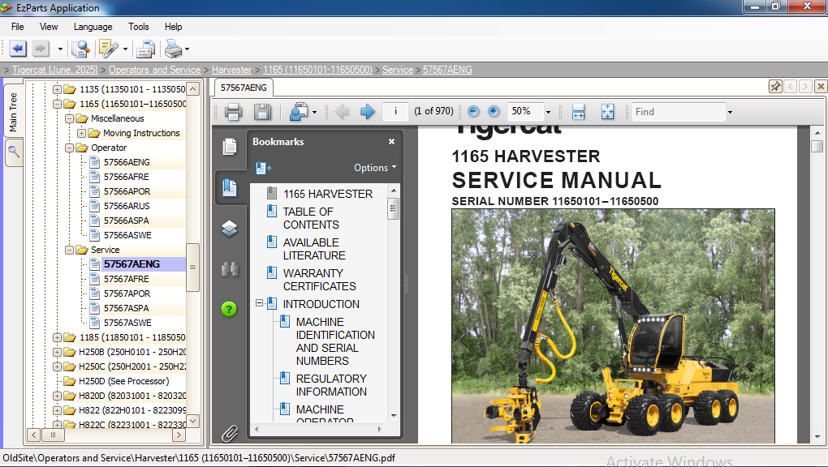Zoom in with the plus button
Image resolution: width=828 pixels, height=467 pixels.
click(494, 111)
